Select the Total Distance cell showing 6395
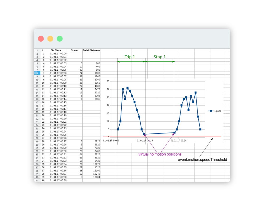The width and height of the screenshot is (264, 211). click(x=91, y=99)
